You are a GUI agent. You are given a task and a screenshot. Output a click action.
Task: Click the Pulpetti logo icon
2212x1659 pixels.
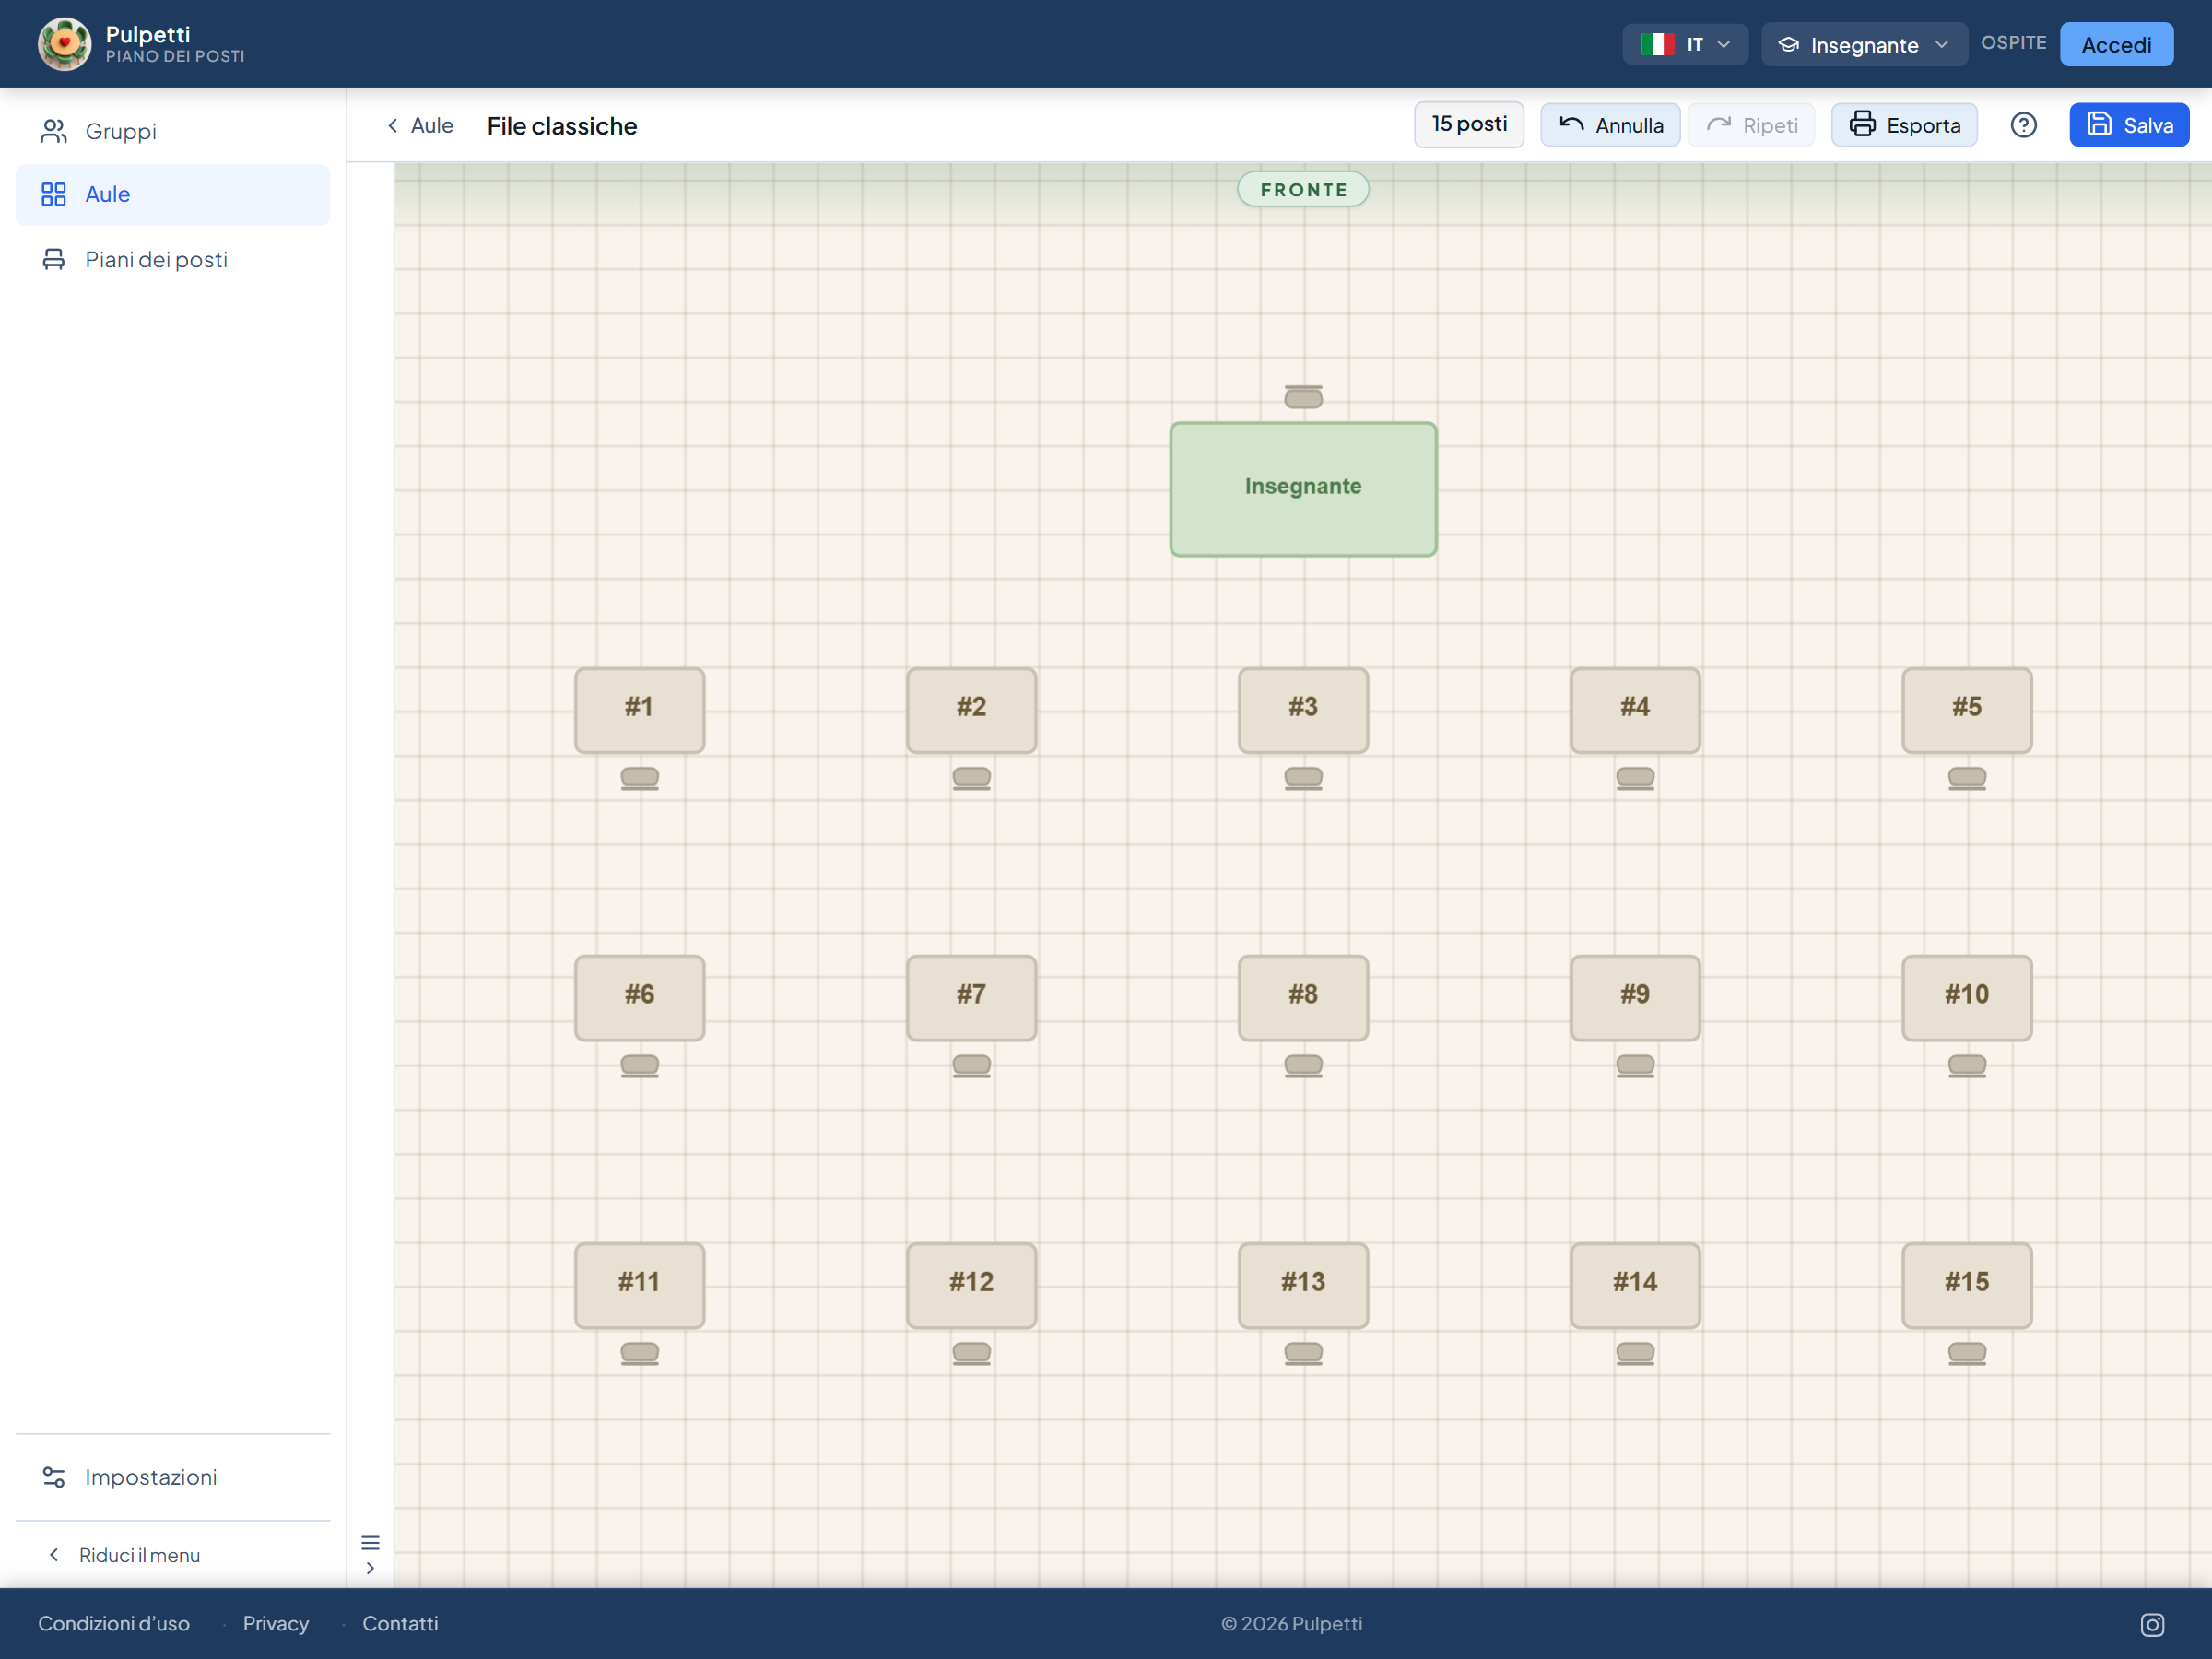64,44
